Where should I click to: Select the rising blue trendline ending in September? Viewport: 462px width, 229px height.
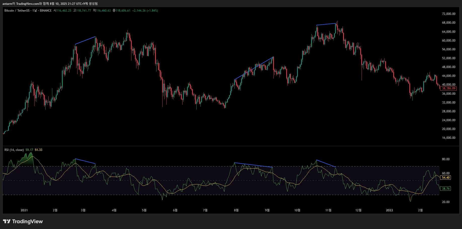tap(254, 68)
